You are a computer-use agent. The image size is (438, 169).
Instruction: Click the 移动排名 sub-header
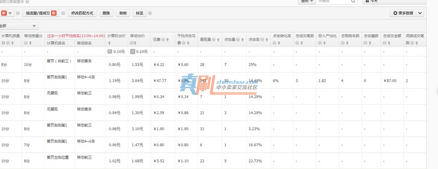click(84, 43)
